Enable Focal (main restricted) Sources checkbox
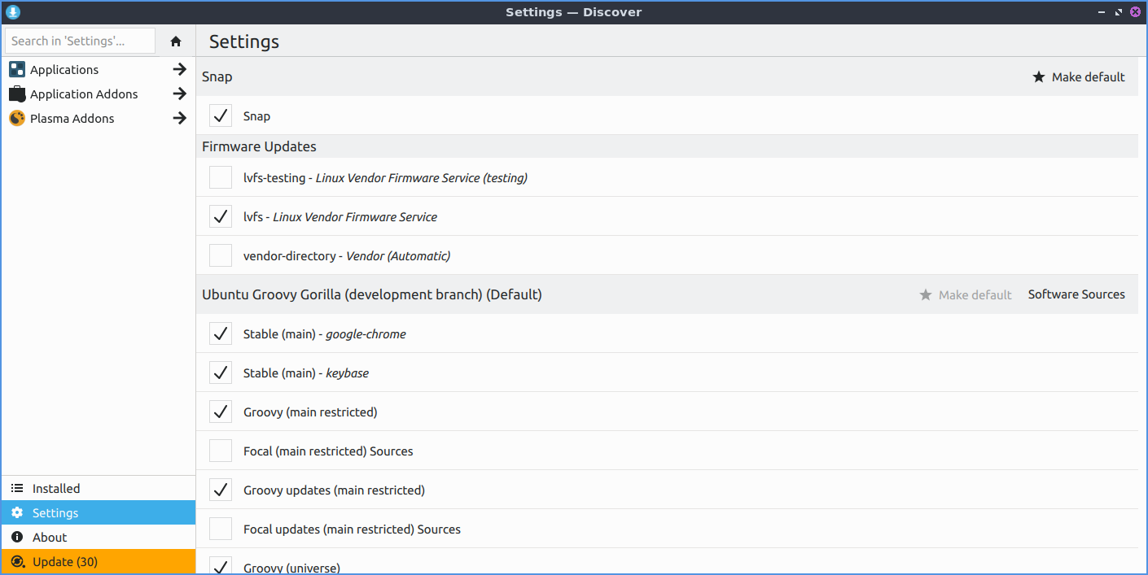Viewport: 1148px width, 575px height. coord(221,451)
